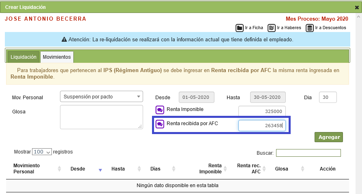Click comment icon beside Renta Imponible
Screen dimensions: 362x194
(x=160, y=110)
